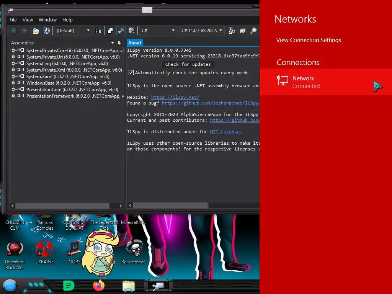This screenshot has height=294, width=392.
Task: Launch Firefox from the taskbar
Action: click(99, 286)
